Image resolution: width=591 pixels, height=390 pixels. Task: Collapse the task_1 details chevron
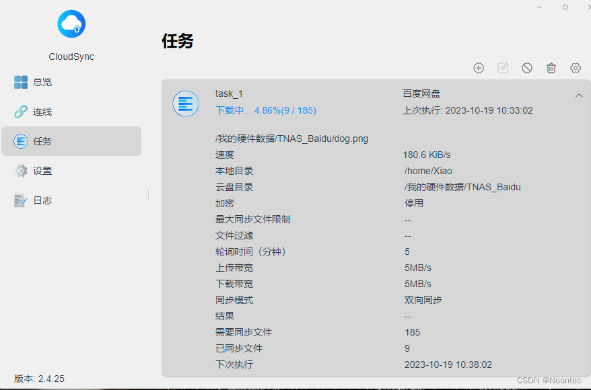tap(579, 95)
